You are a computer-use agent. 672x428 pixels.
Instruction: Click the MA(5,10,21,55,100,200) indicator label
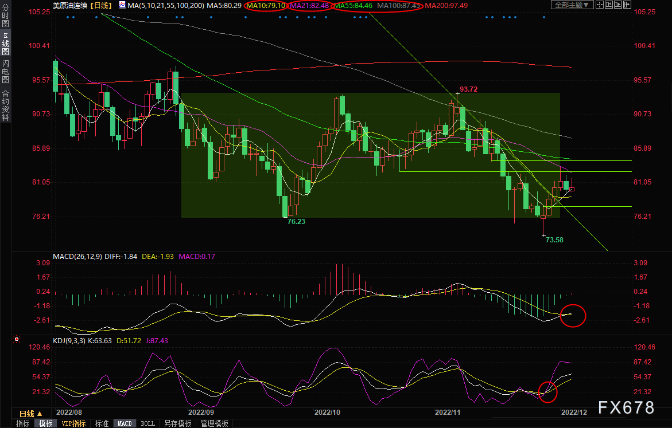point(166,6)
